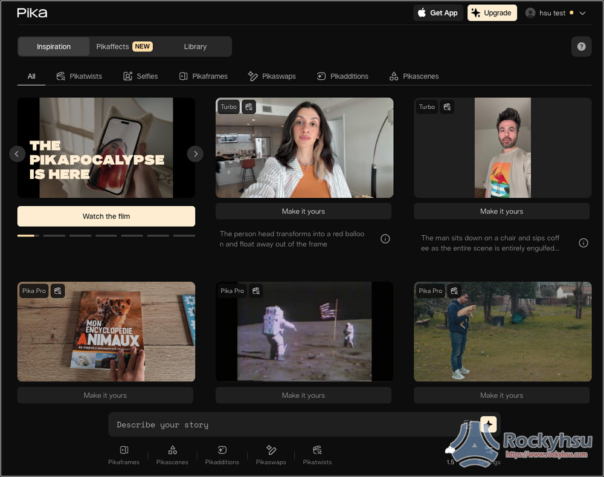
Task: Choose the Pikaframes filter tab
Action: [204, 76]
